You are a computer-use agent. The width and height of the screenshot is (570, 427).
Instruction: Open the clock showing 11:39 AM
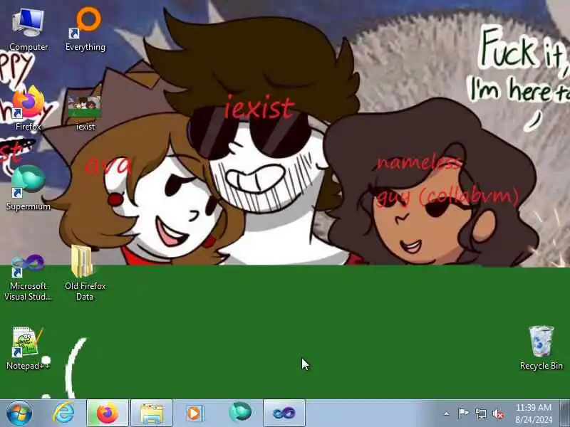click(534, 413)
